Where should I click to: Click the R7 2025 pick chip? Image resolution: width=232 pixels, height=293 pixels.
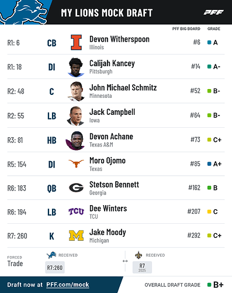142,267
